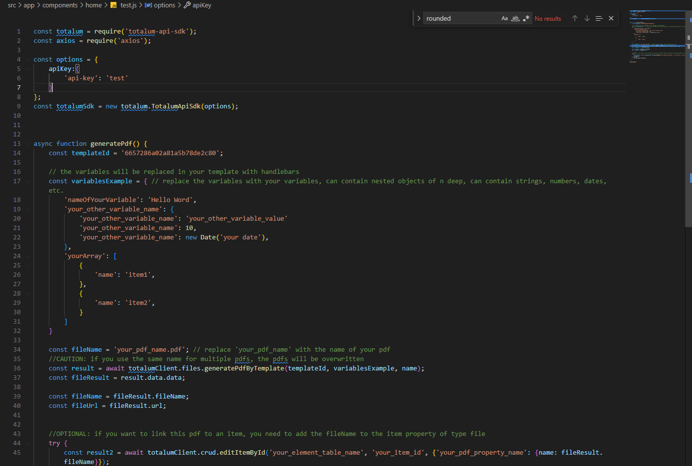Expand the Toggle Replace chevron

[x=419, y=18]
